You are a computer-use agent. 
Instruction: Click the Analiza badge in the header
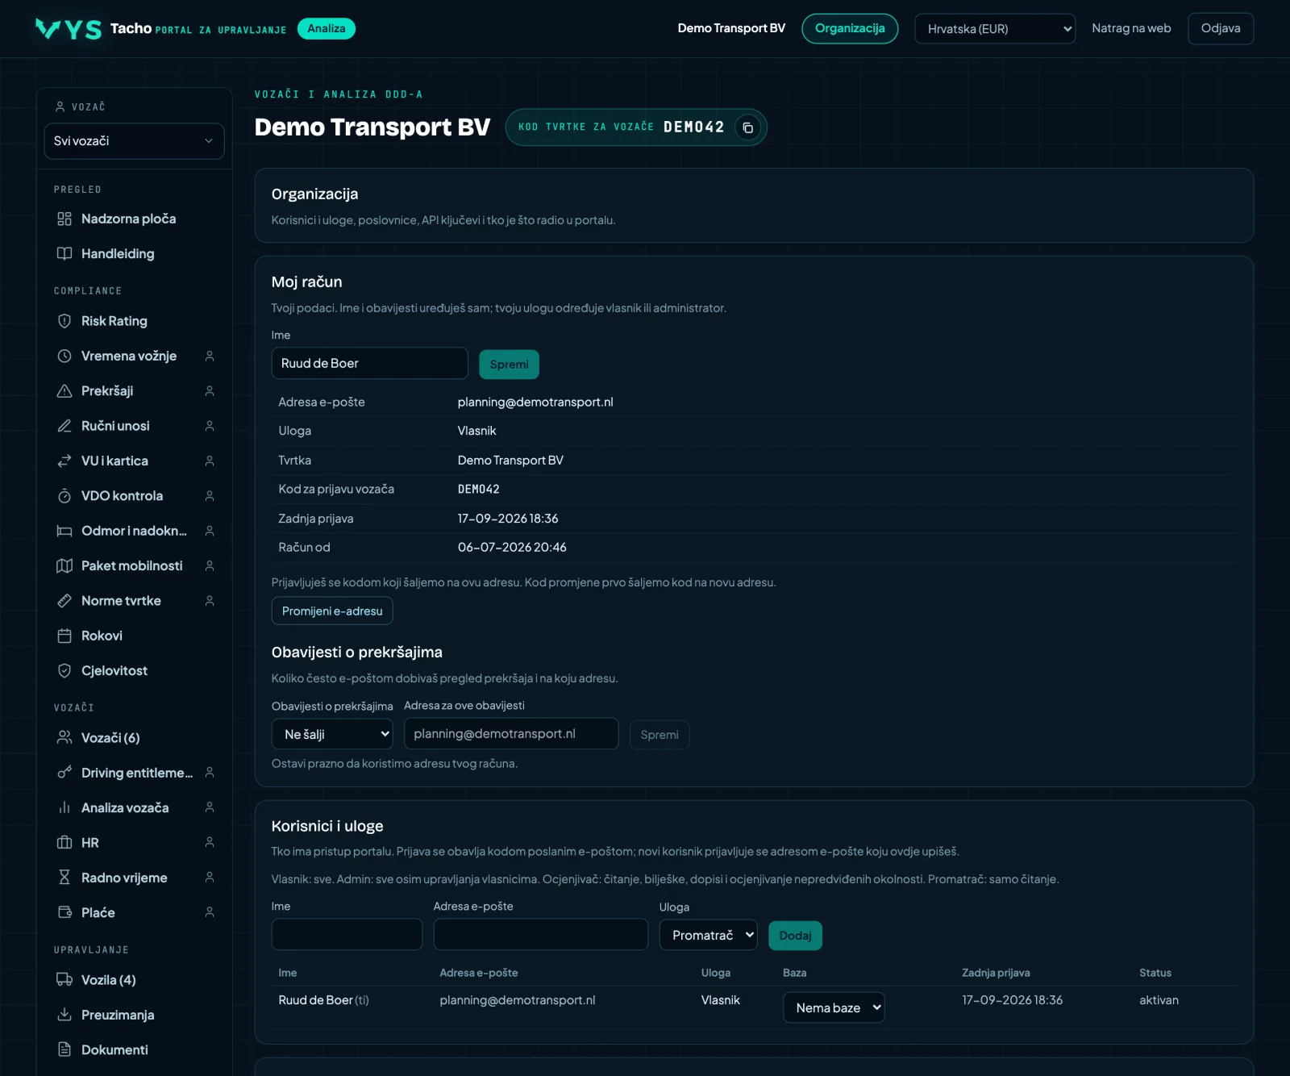tap(327, 28)
